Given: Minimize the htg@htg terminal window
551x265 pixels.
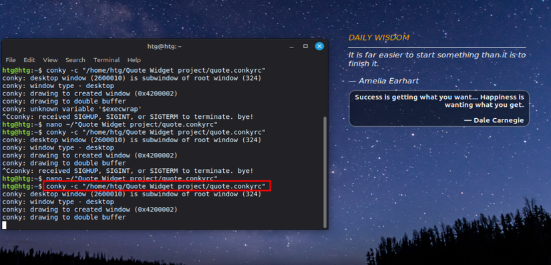Looking at the screenshot, I should 292,46.
